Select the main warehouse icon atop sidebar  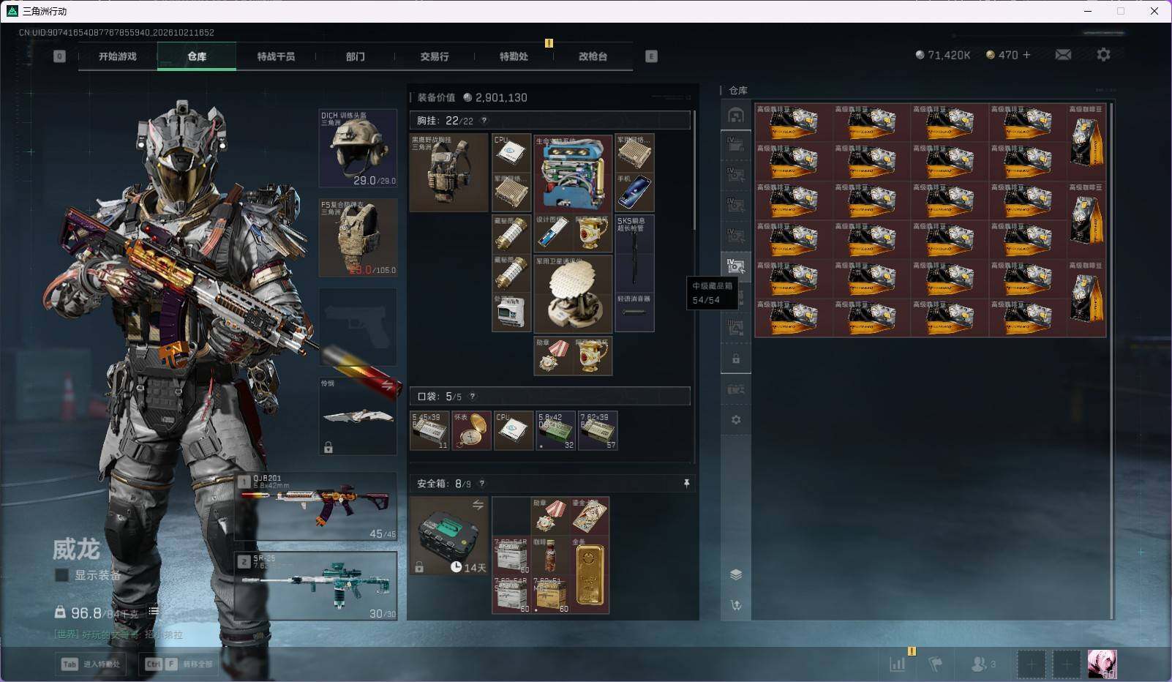click(x=736, y=115)
